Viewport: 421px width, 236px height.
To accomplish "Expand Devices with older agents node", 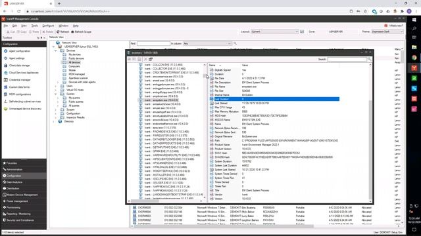I will (x=58, y=82).
